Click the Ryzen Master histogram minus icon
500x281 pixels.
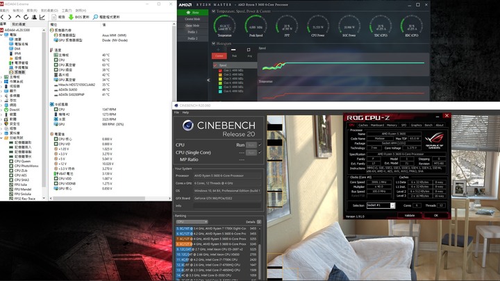tap(233, 50)
